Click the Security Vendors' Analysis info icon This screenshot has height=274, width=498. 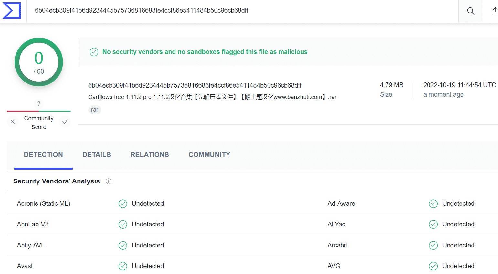(x=109, y=181)
